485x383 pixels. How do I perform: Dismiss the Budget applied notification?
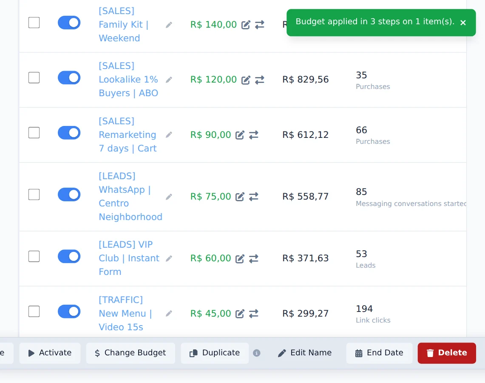click(463, 23)
